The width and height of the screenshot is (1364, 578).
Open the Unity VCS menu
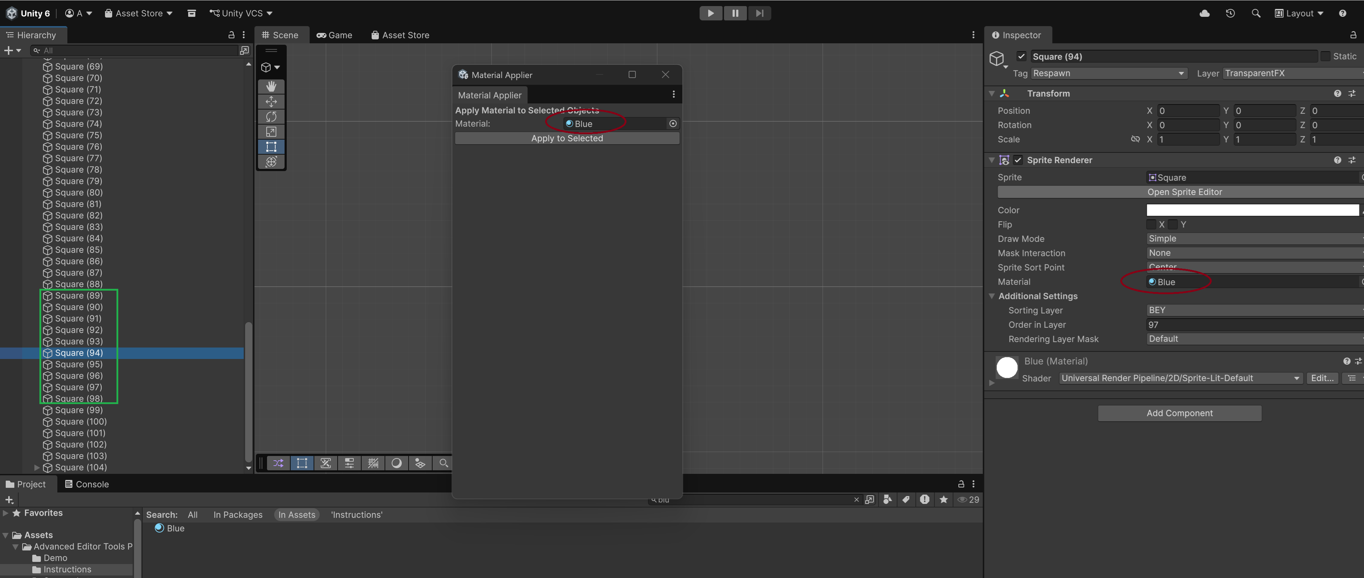(240, 13)
